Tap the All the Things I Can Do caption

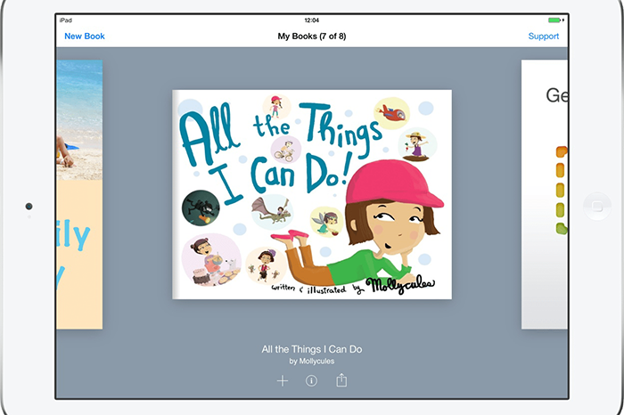[x=312, y=349]
